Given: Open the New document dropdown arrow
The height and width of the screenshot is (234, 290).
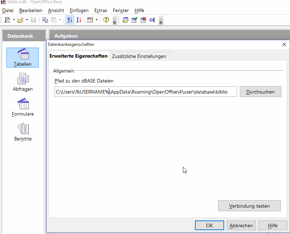Looking at the screenshot, I should [13, 20].
